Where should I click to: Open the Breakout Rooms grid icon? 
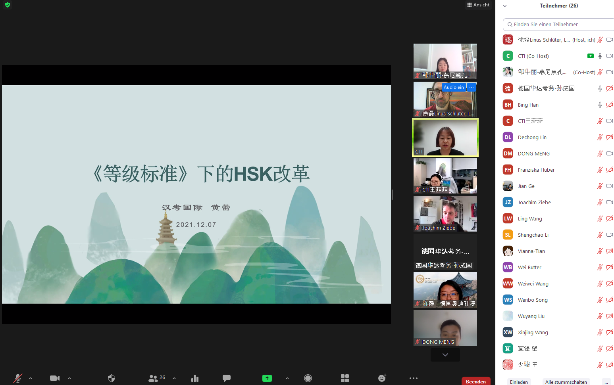pos(345,378)
